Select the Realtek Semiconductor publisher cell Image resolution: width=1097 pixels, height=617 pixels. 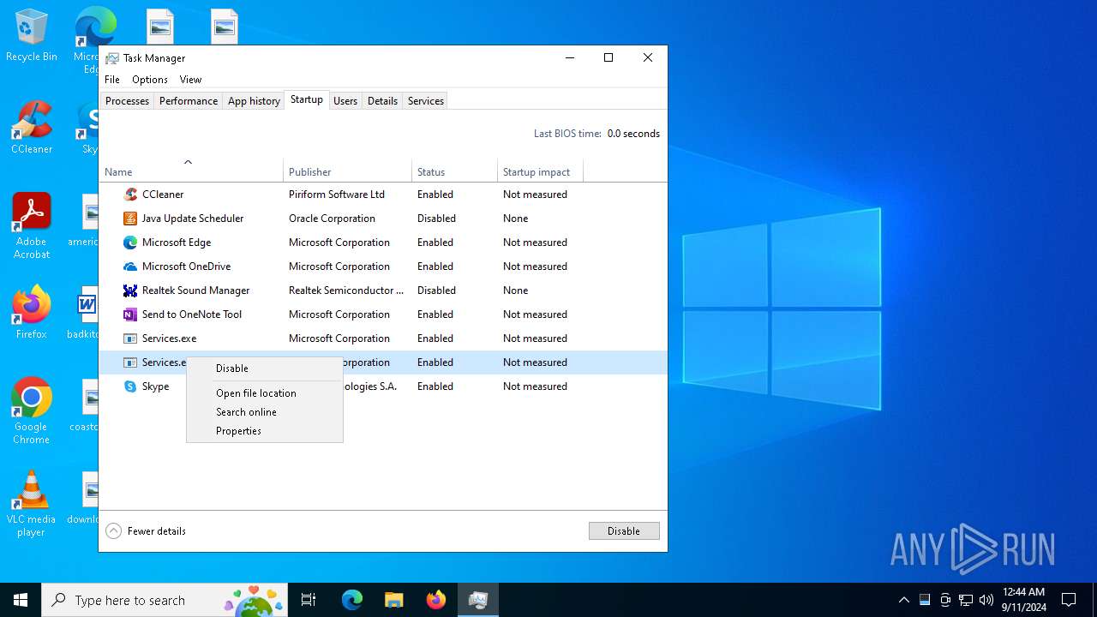coord(346,291)
